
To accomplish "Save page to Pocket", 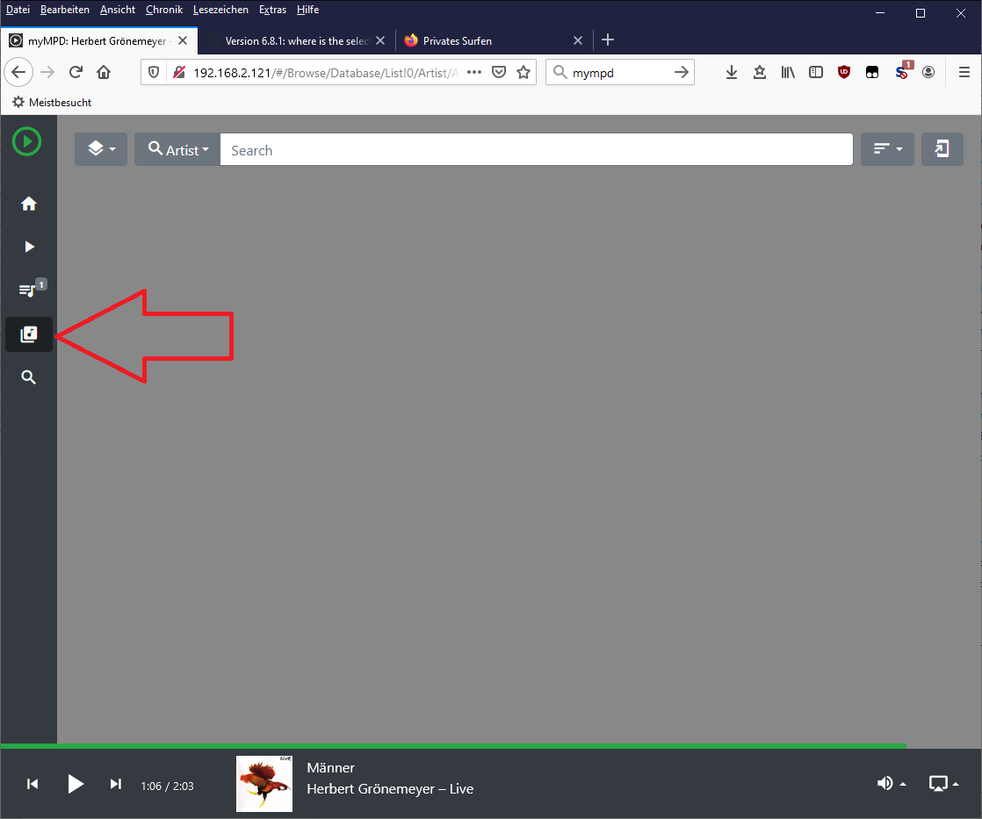I will click(499, 73).
